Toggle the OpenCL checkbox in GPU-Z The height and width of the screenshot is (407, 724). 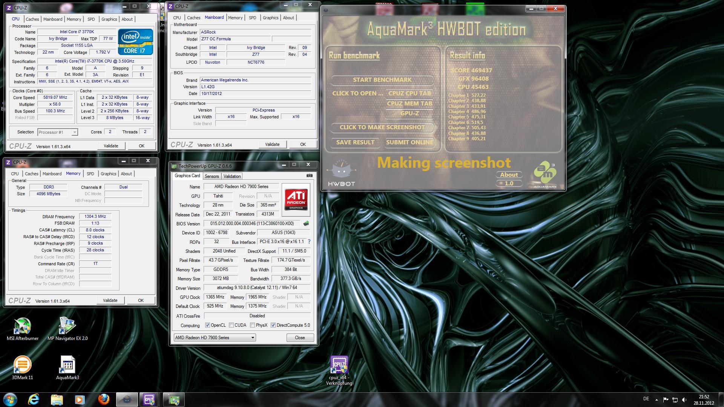207,325
